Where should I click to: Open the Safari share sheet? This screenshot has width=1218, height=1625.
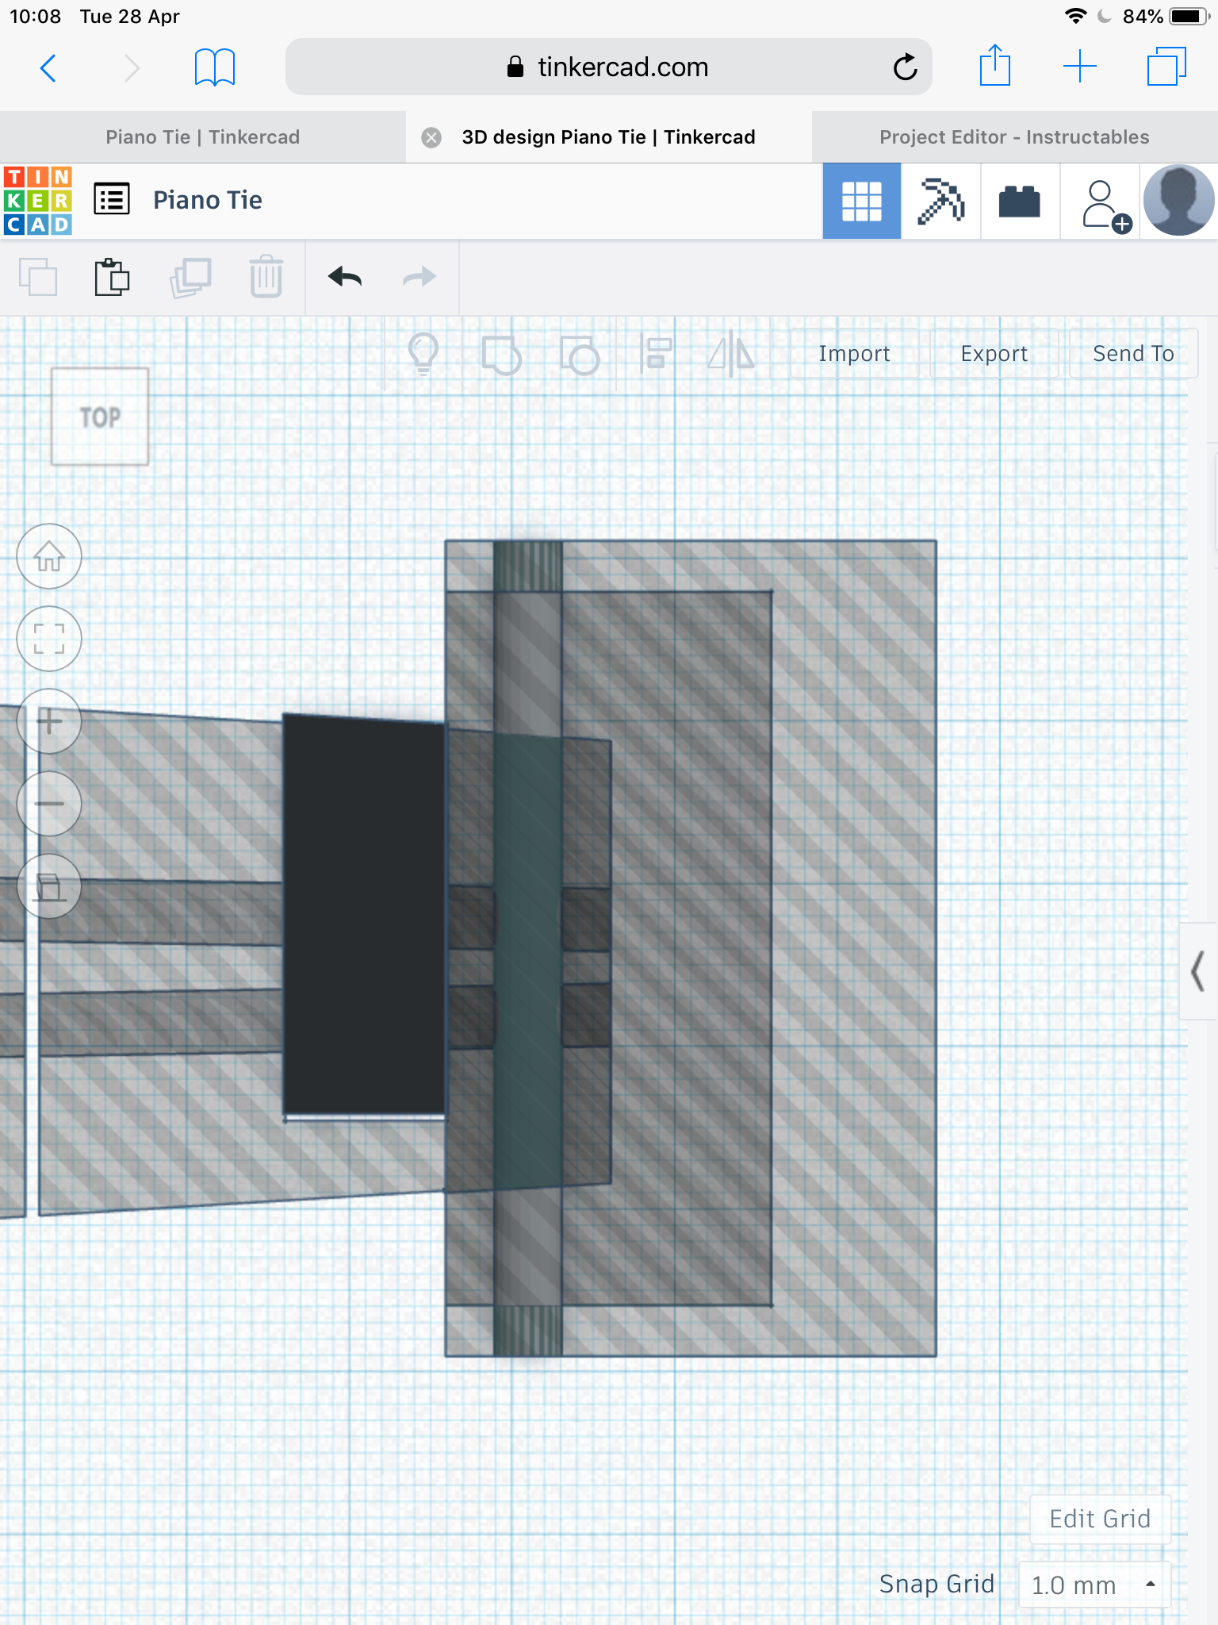(994, 65)
